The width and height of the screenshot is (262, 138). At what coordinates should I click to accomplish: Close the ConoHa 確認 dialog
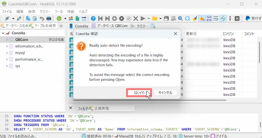coord(175,34)
